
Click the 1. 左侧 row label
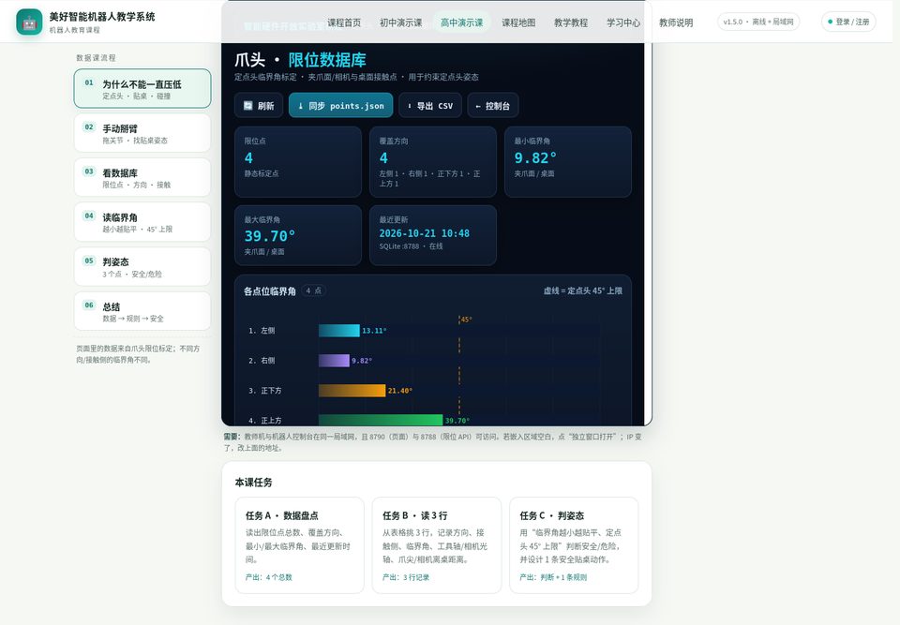coord(262,331)
